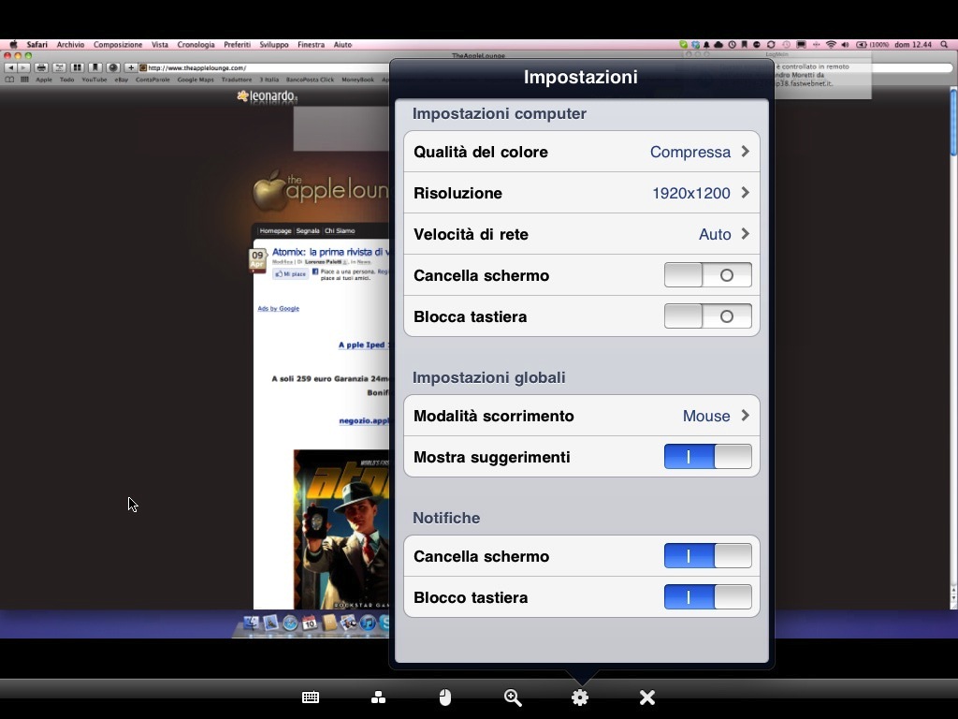958x719 pixels.
Task: Click the Homepage site navigation link
Action: pyautogui.click(x=275, y=231)
